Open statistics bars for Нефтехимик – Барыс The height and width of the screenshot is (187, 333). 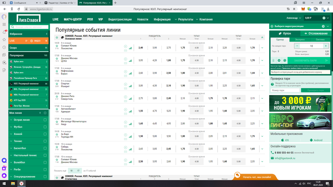(x=130, y=73)
